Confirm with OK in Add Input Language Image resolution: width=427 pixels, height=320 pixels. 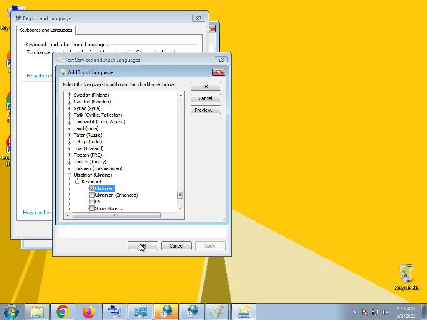pos(205,87)
